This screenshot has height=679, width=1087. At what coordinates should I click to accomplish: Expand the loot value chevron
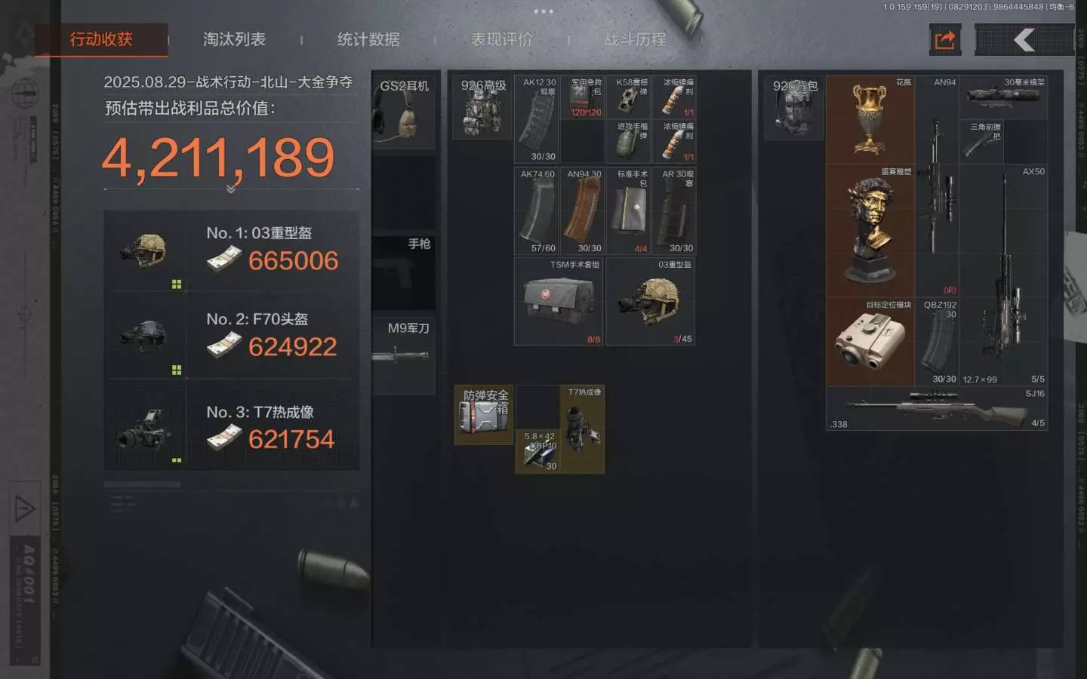click(231, 189)
